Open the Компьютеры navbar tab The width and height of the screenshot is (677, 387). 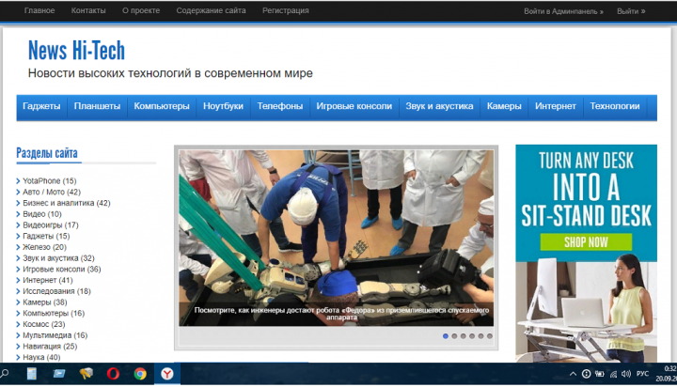[162, 106]
